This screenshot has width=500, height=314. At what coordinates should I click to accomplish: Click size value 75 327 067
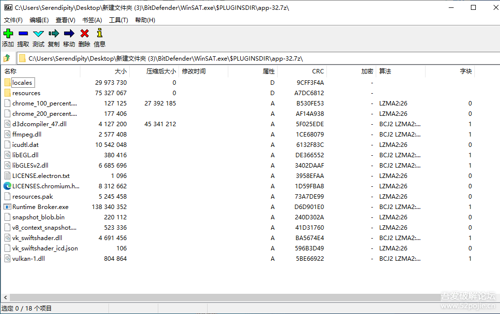click(x=110, y=93)
